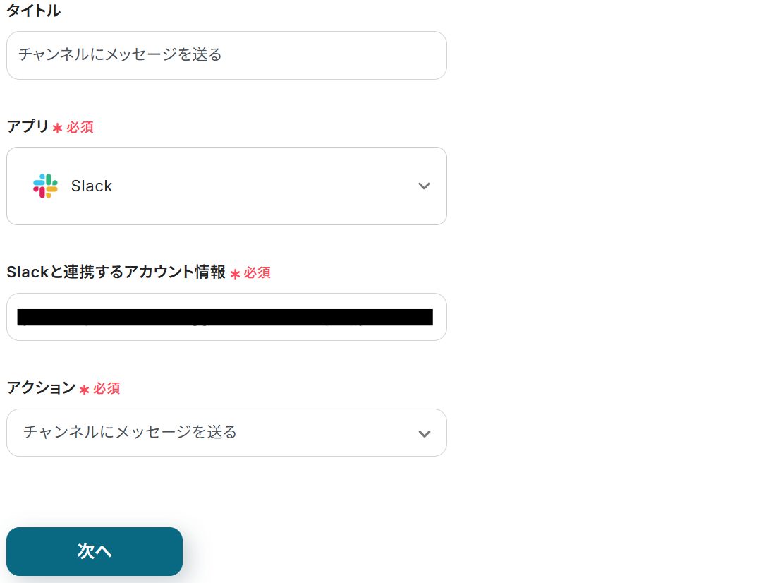Click the Slack logo icon
Image resolution: width=766 pixels, height=583 pixels.
(45, 186)
